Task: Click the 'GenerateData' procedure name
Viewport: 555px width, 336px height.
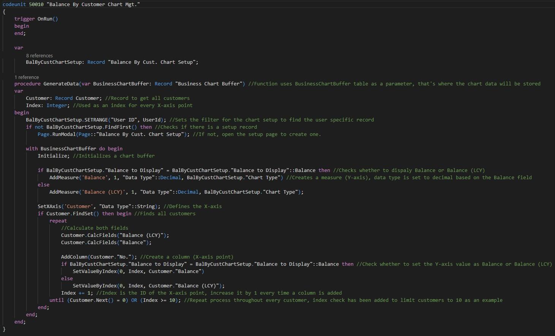Action: point(61,84)
